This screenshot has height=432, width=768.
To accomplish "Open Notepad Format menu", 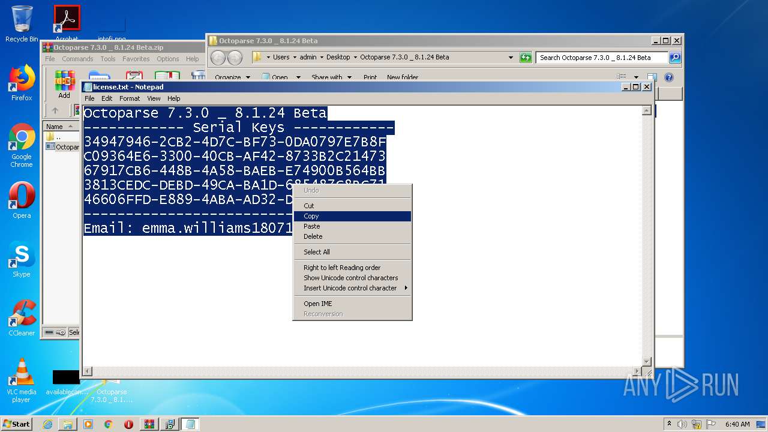I will [130, 98].
